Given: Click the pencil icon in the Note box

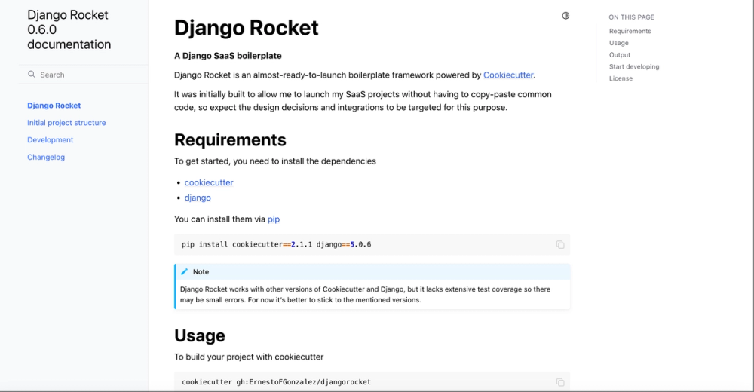Looking at the screenshot, I should click(x=184, y=271).
